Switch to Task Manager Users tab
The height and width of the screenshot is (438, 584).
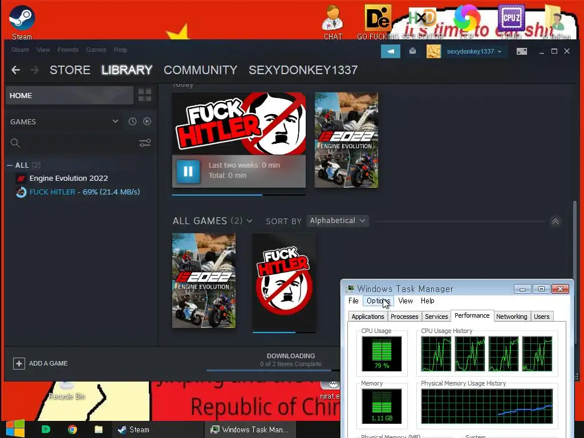(541, 317)
